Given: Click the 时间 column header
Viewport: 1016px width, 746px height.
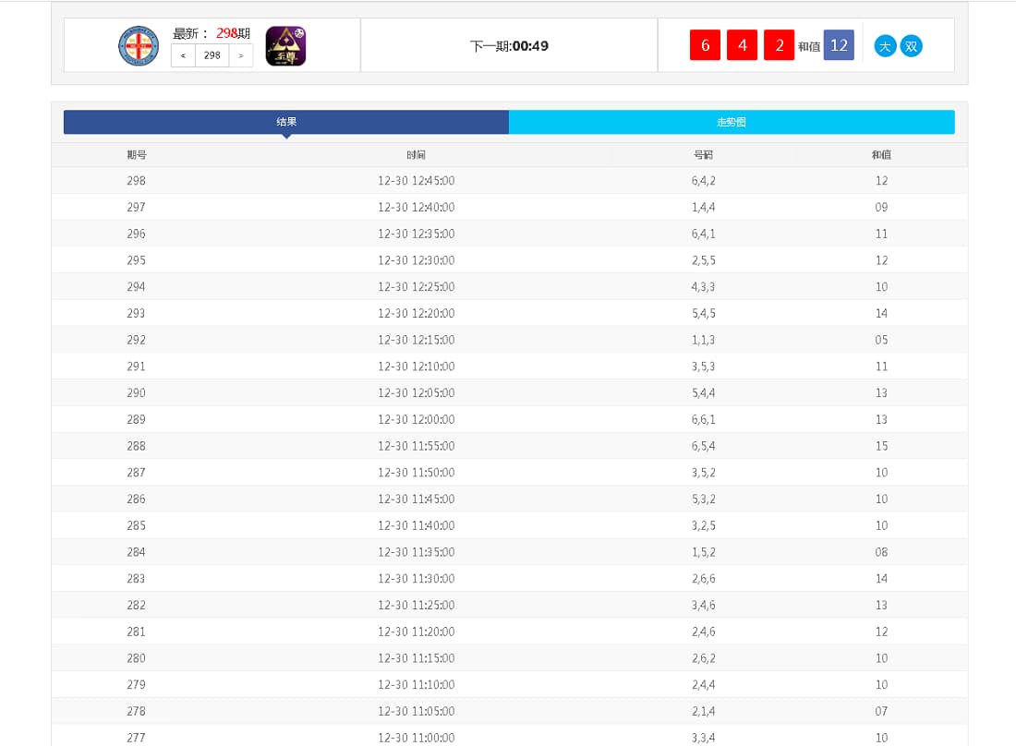Looking at the screenshot, I should coord(416,155).
